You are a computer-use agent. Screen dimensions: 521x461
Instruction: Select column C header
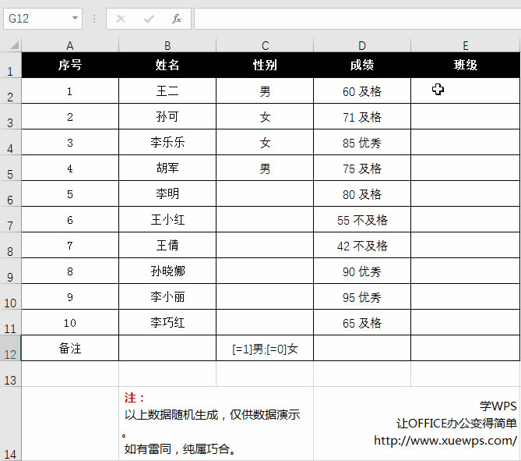tap(265, 45)
